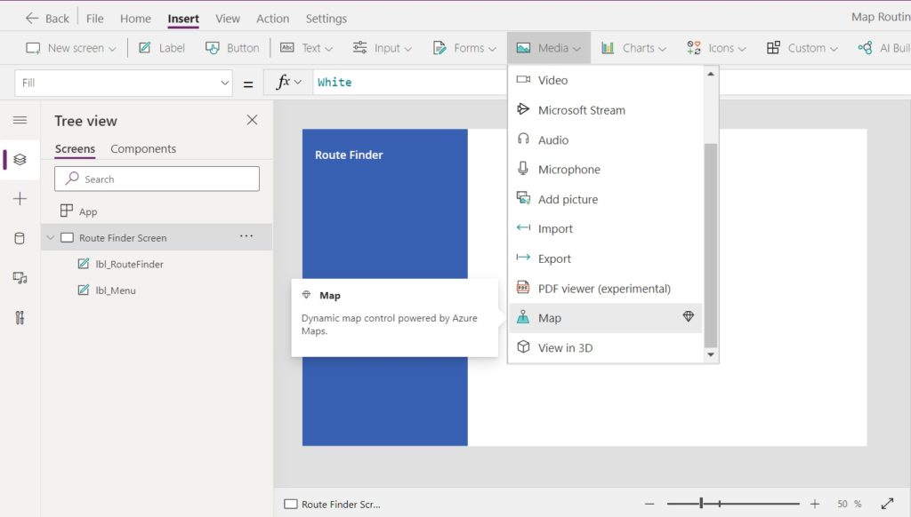The width and height of the screenshot is (911, 517).
Task: Select lbl_Menu in the tree view
Action: pyautogui.click(x=115, y=290)
